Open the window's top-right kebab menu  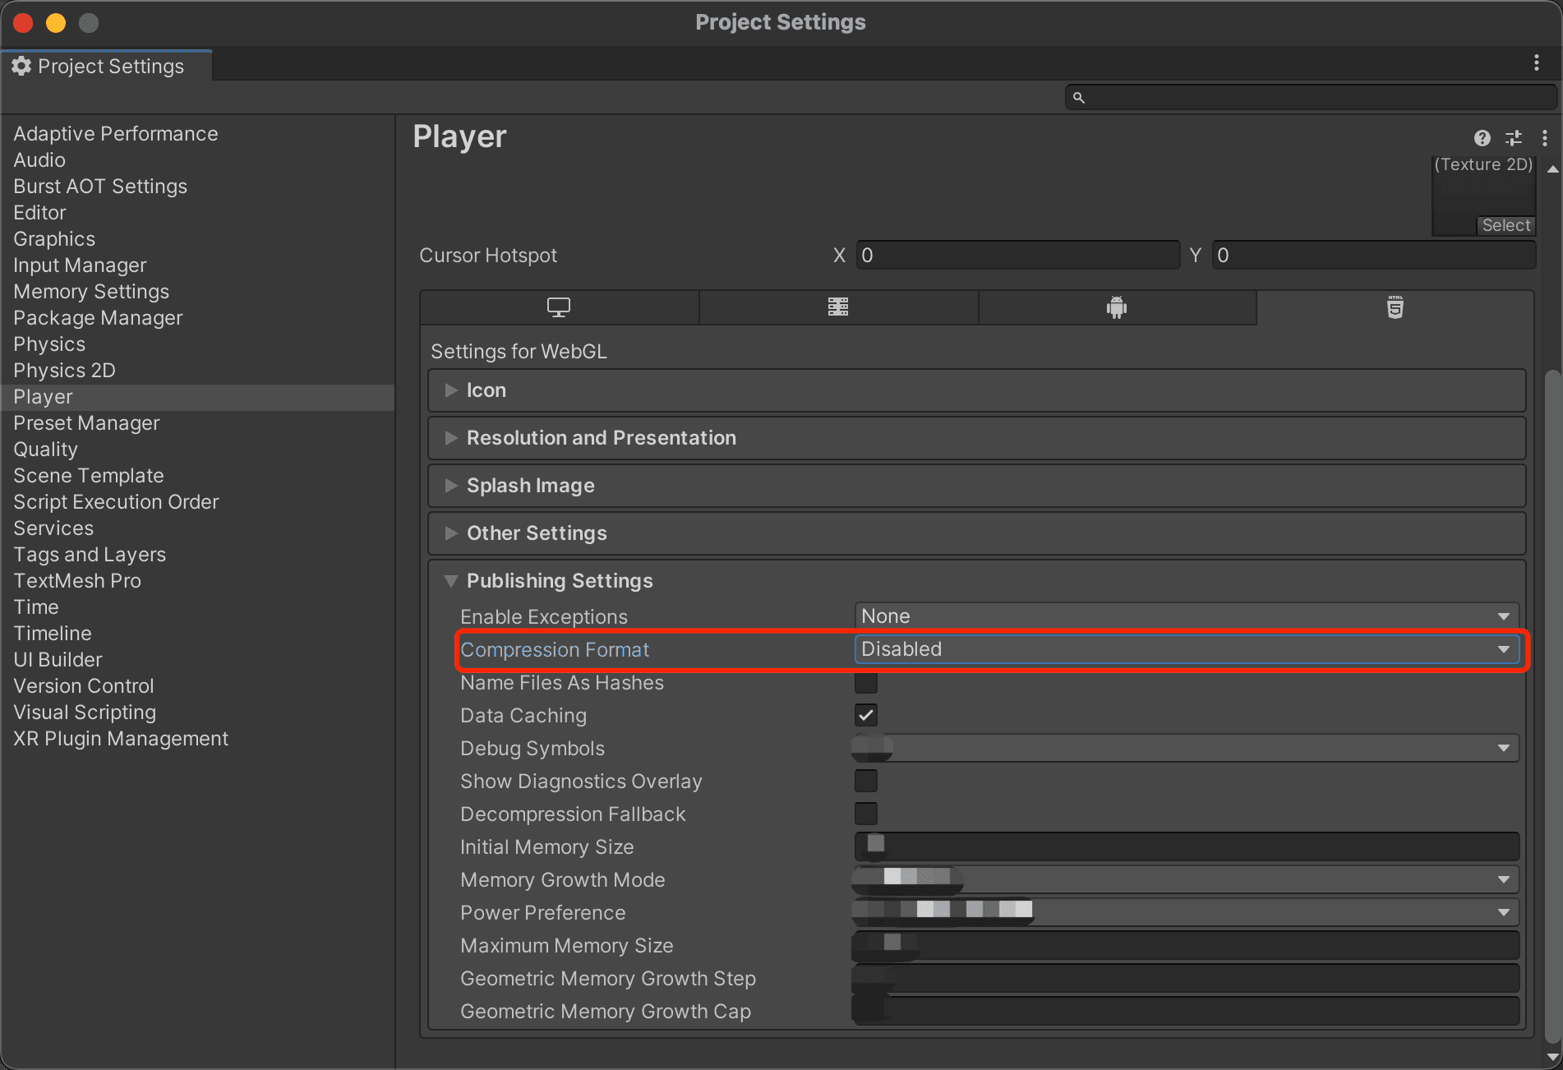[1536, 63]
